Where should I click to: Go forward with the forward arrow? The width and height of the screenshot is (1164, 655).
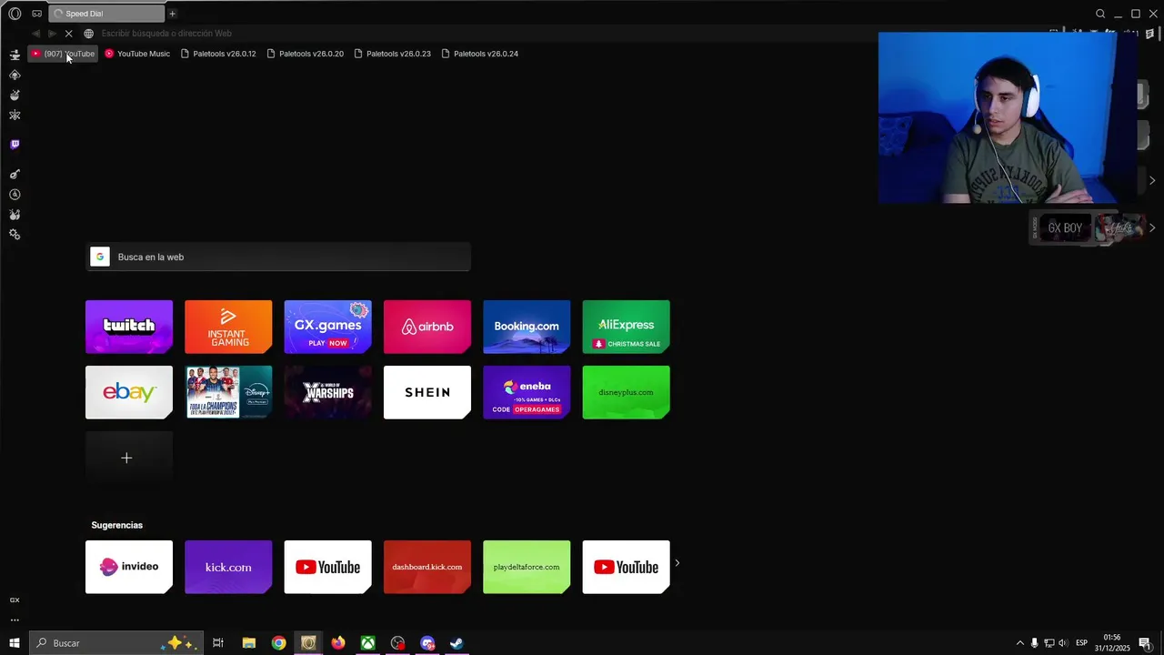click(52, 34)
